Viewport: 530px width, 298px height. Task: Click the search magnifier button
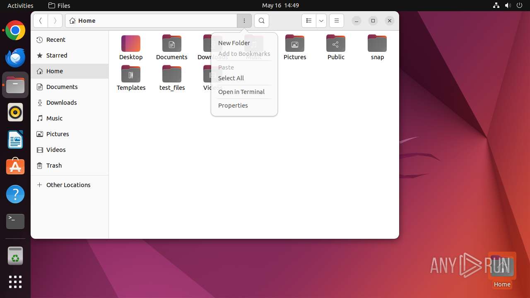(x=262, y=21)
